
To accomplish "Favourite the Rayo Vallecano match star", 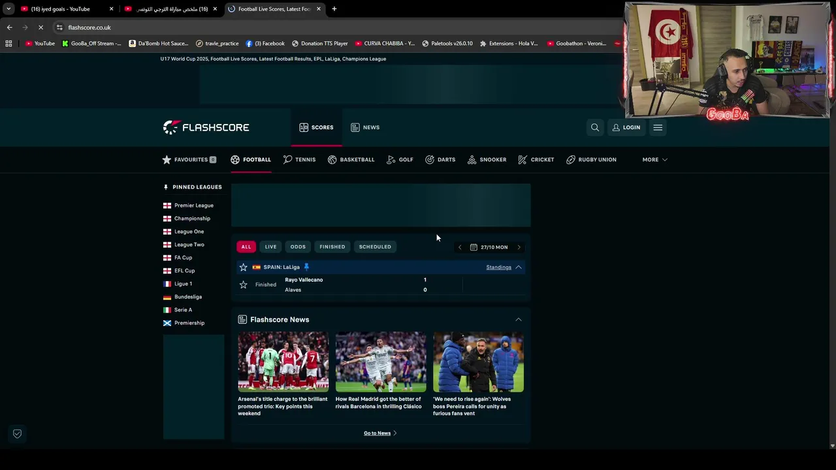I will pyautogui.click(x=244, y=285).
